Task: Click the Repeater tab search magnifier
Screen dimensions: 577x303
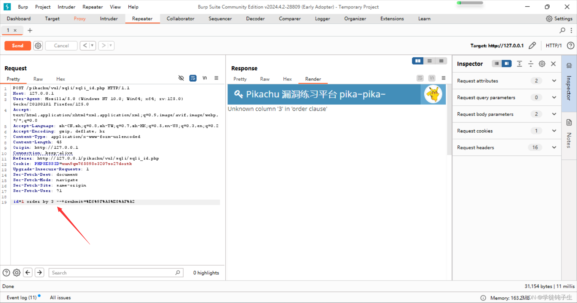Action: pyautogui.click(x=562, y=30)
